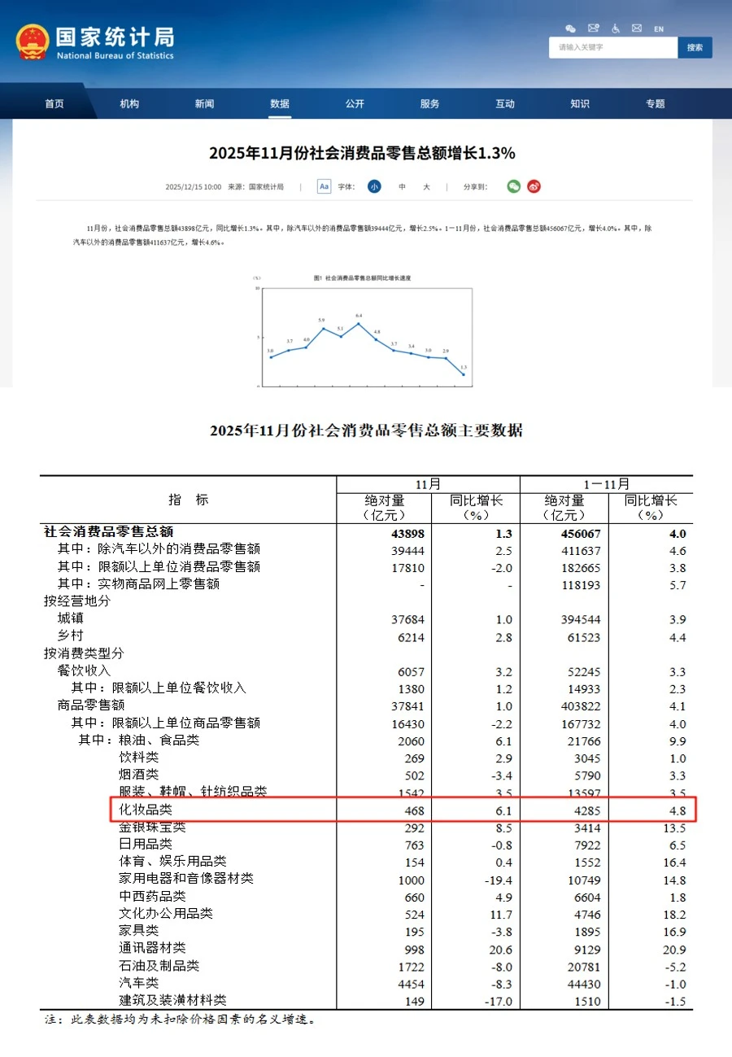Share the article to WeChat
Screen dimensions: 732x1057
513,186
